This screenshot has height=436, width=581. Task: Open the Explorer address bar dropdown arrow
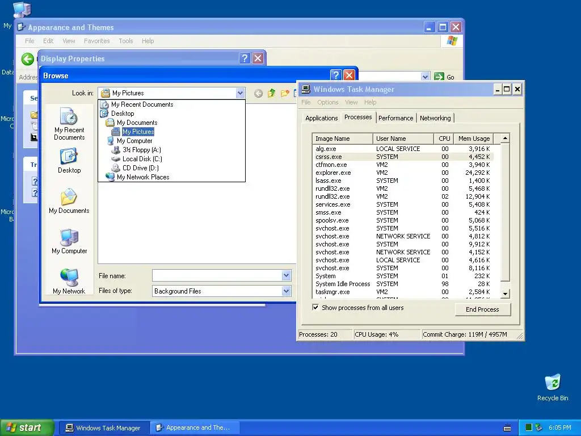426,77
